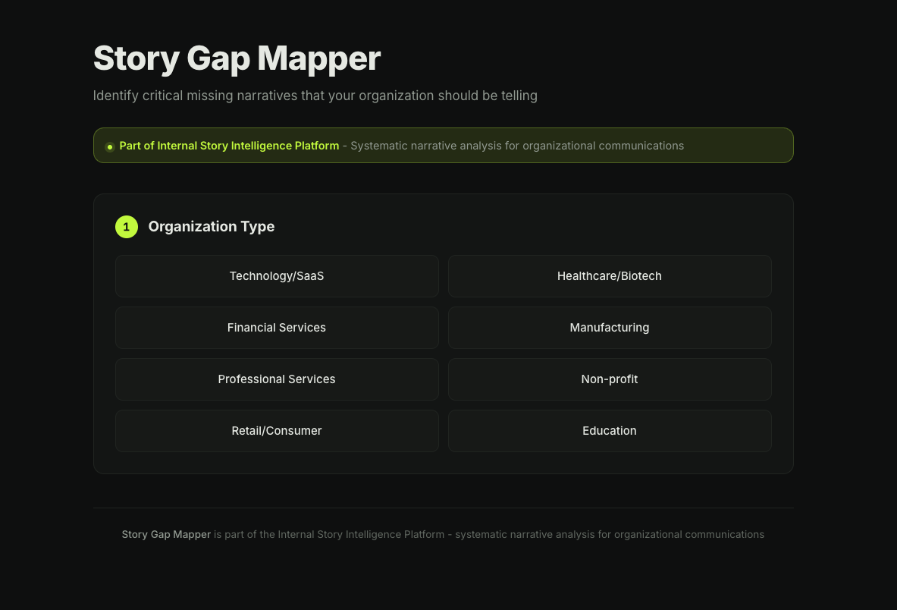
Task: Click the bold Internal Story Intelligence Platform text
Action: coord(229,146)
